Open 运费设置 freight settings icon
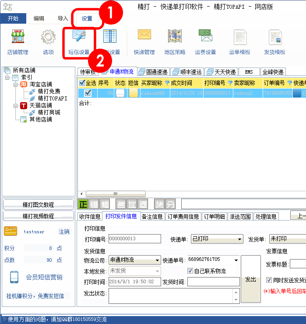Viewport: 306px width, 324px height. (x=205, y=36)
